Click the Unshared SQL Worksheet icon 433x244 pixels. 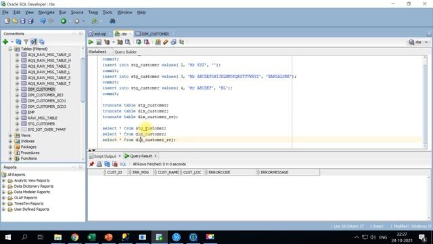(158, 42)
